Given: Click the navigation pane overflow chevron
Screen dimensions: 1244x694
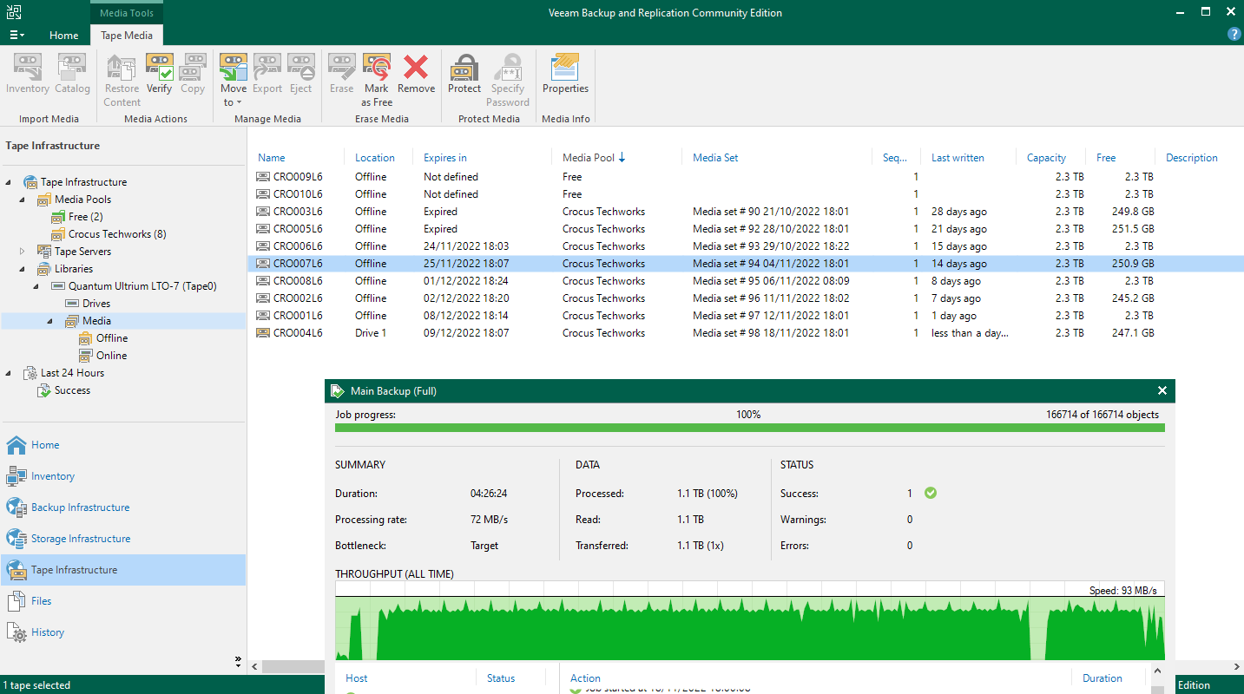Looking at the screenshot, I should click(x=238, y=661).
